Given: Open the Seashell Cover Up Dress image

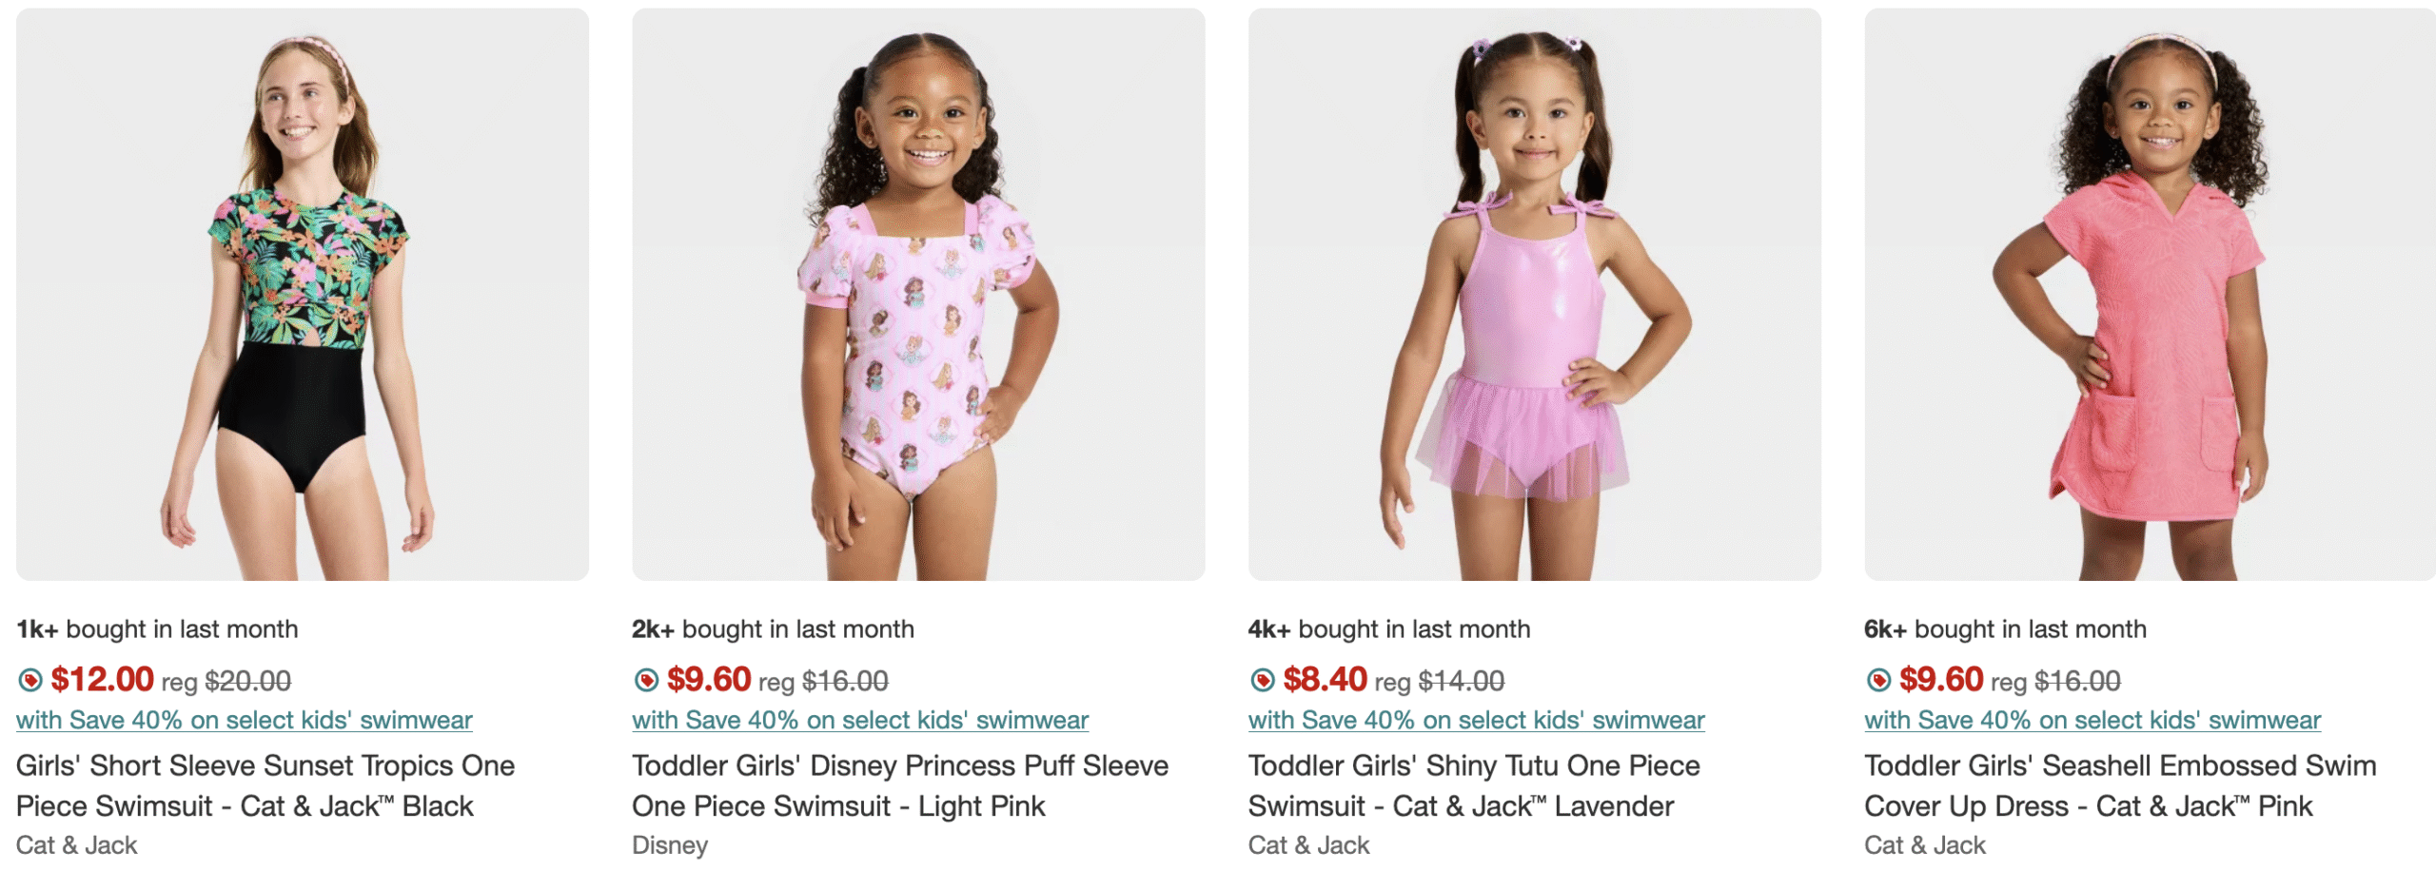Looking at the screenshot, I should pos(2150,295).
